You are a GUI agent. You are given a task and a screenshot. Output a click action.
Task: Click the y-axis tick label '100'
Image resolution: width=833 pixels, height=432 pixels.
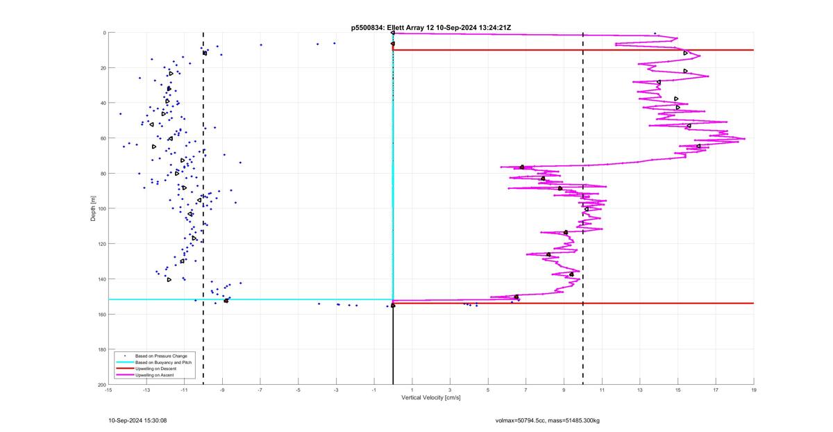point(101,208)
